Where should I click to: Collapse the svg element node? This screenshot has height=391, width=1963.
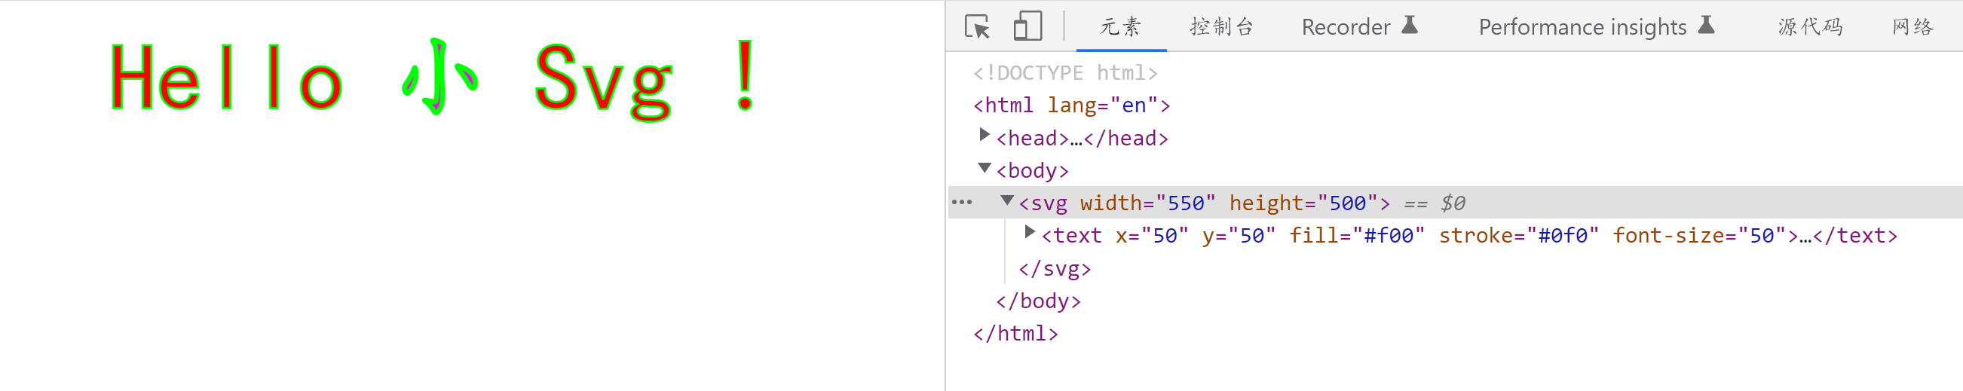pyautogui.click(x=1006, y=200)
